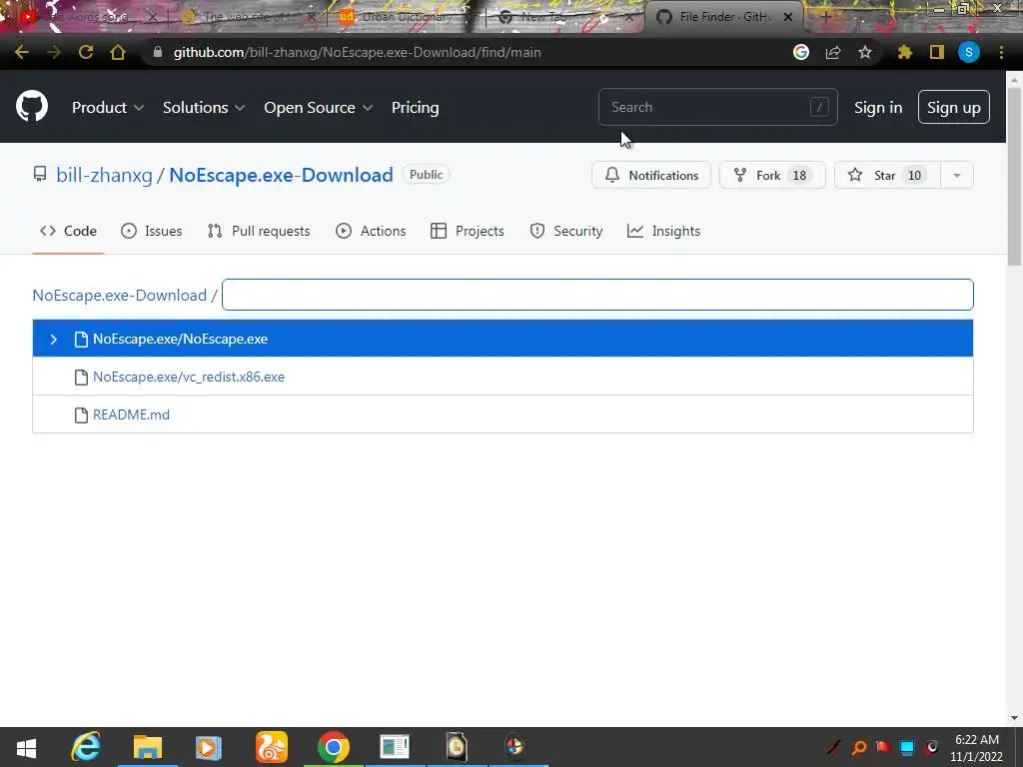The width and height of the screenshot is (1023, 767).
Task: Open UC Browser from taskbar
Action: coord(272,747)
